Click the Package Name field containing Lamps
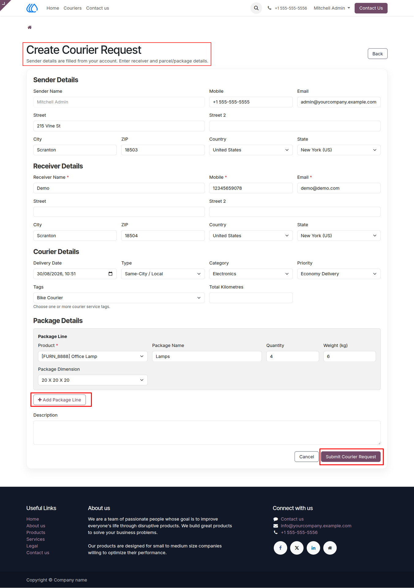 (207, 356)
